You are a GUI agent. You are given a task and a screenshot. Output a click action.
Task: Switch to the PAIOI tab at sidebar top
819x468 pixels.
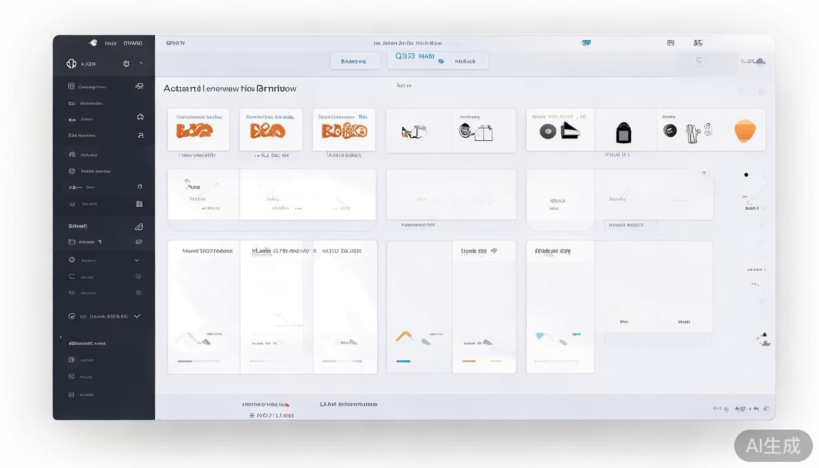(x=110, y=43)
